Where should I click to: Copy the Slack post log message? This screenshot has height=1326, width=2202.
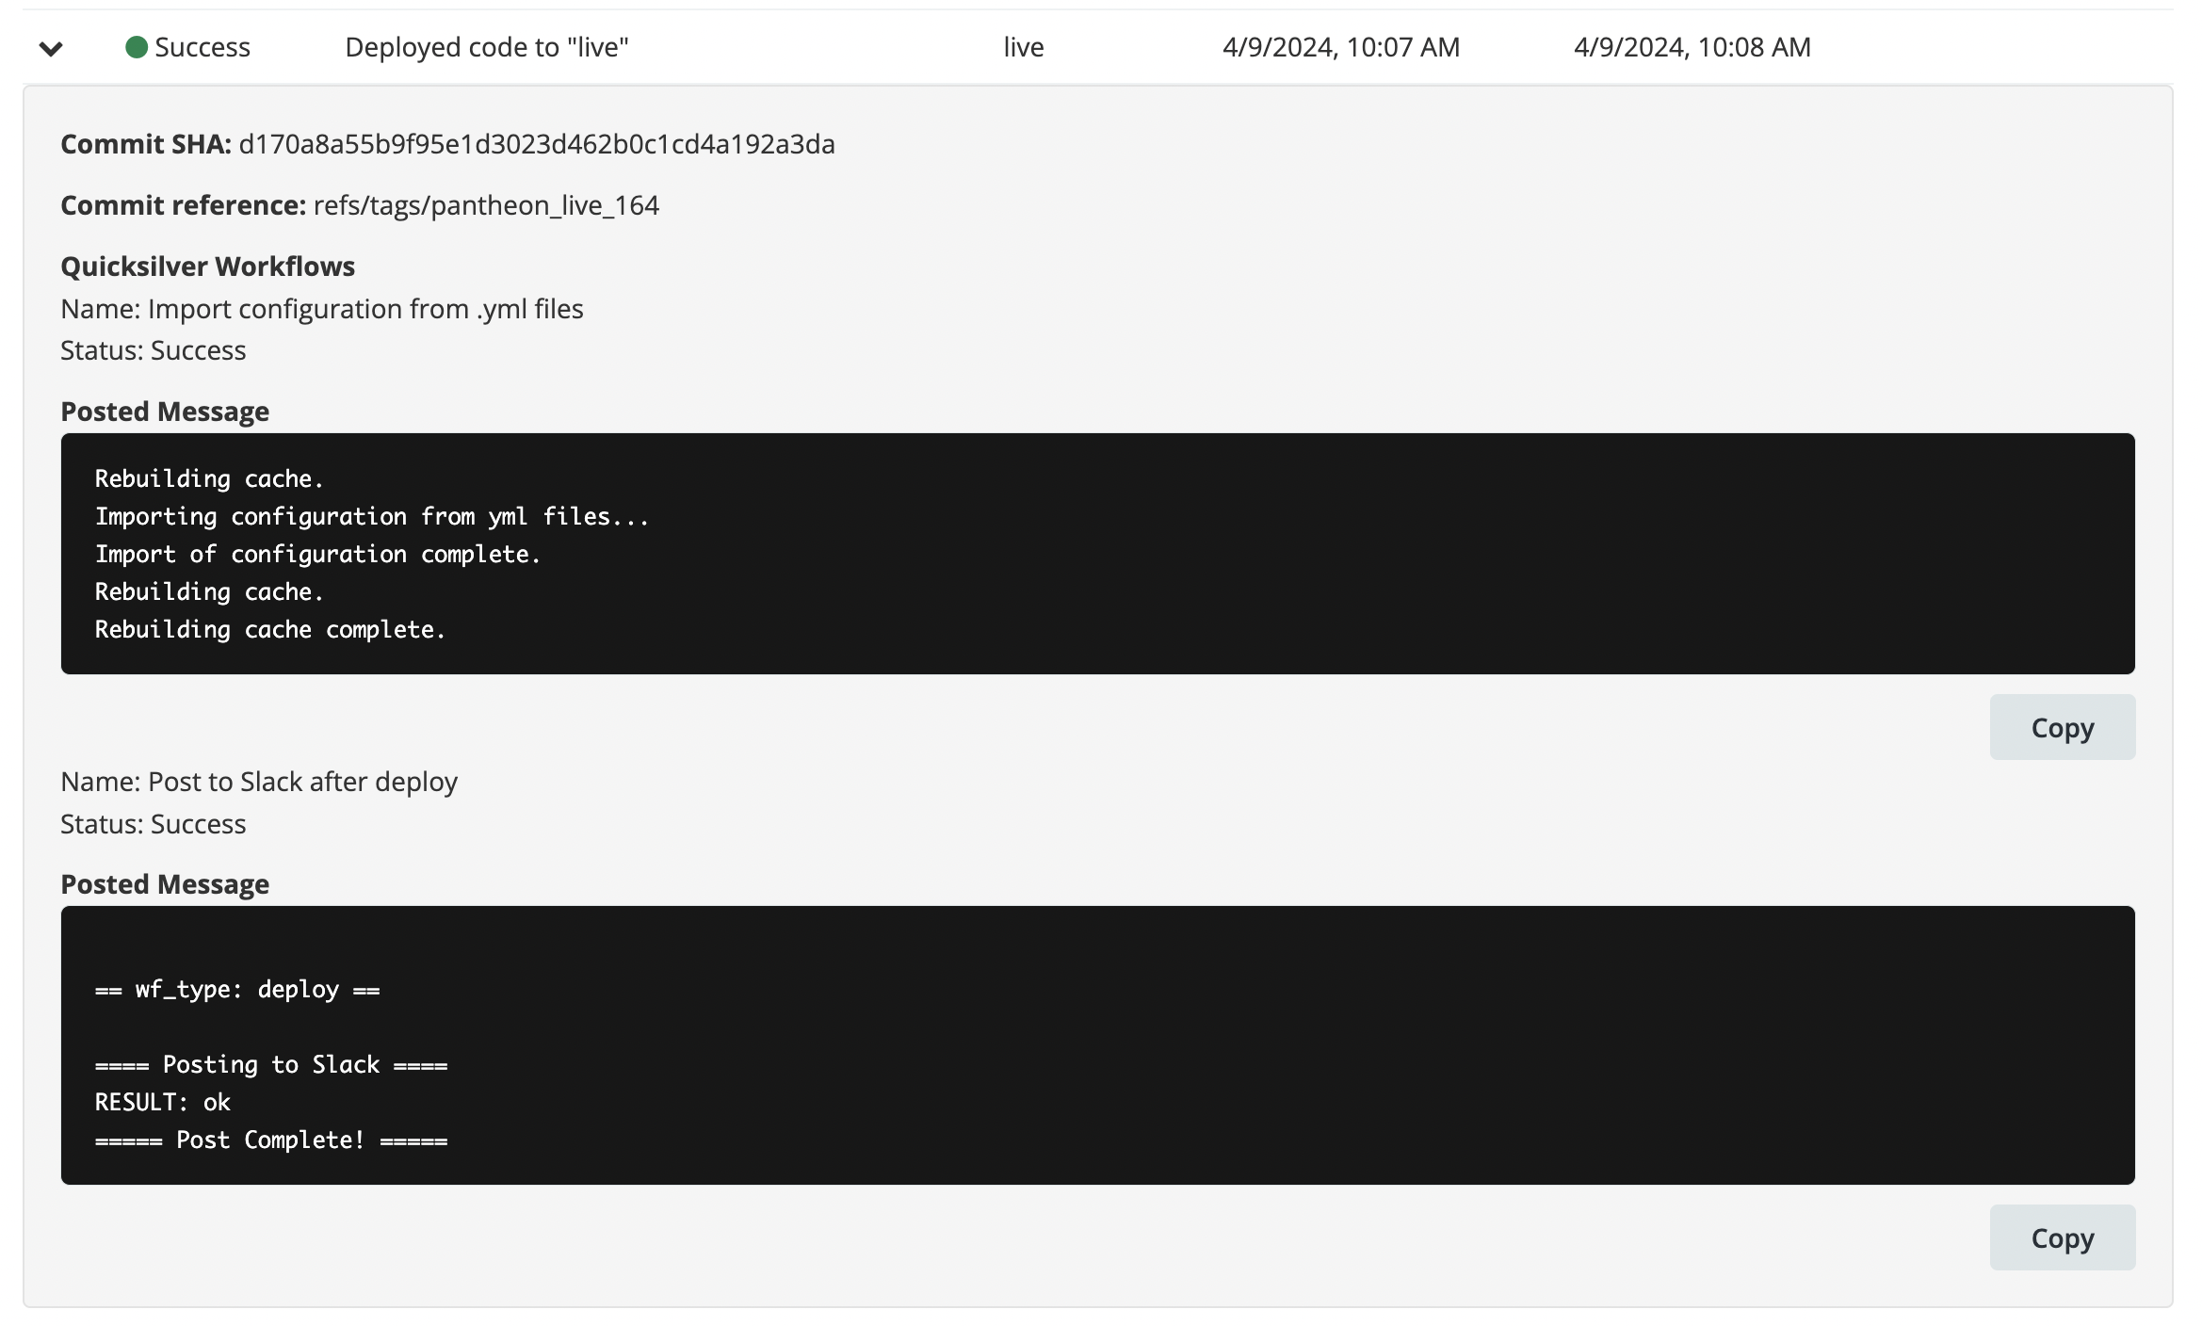(2062, 1237)
